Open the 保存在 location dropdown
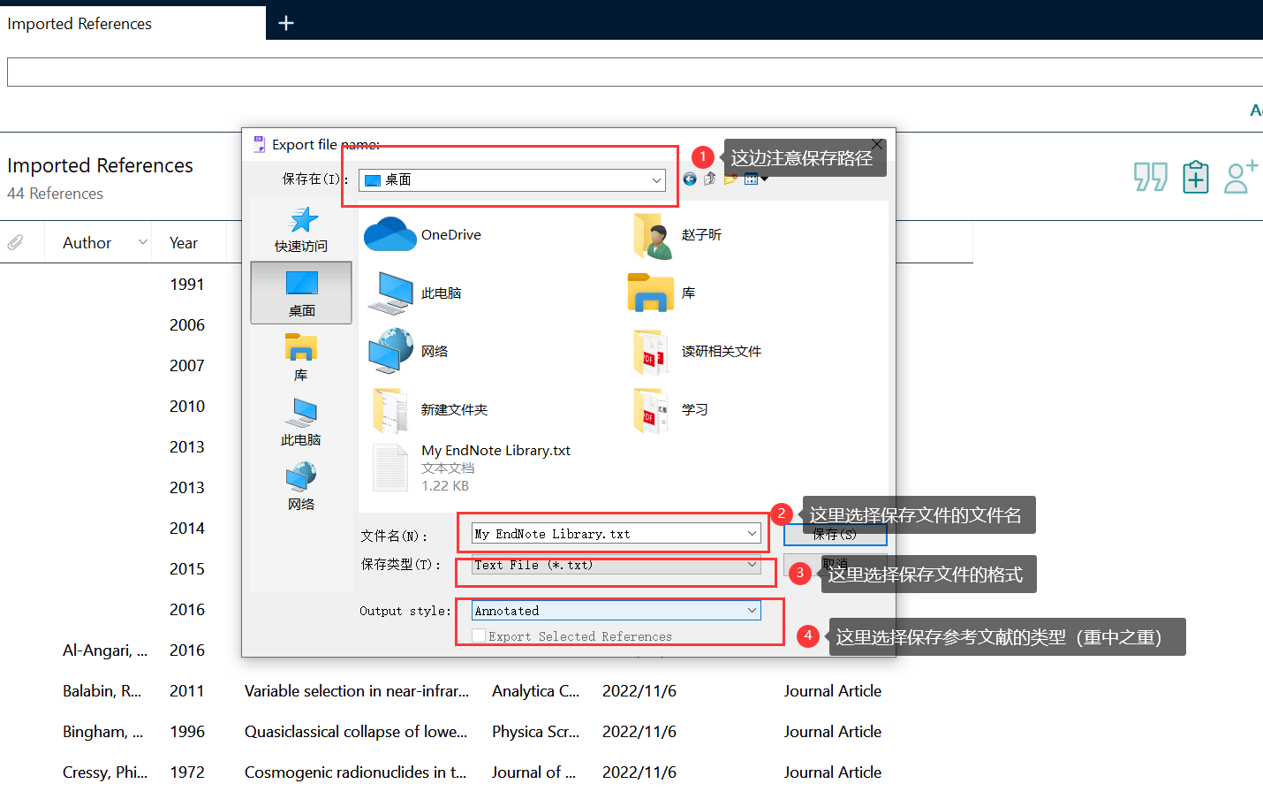Screen dimensions: 1263x799 tap(657, 179)
